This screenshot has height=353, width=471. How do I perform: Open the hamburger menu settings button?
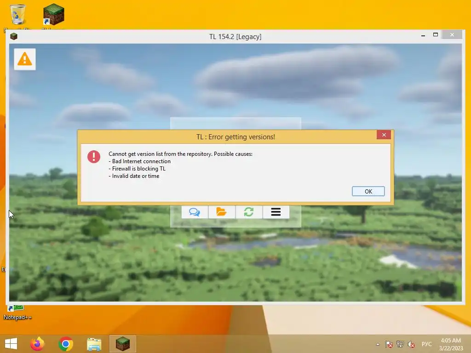pyautogui.click(x=276, y=212)
